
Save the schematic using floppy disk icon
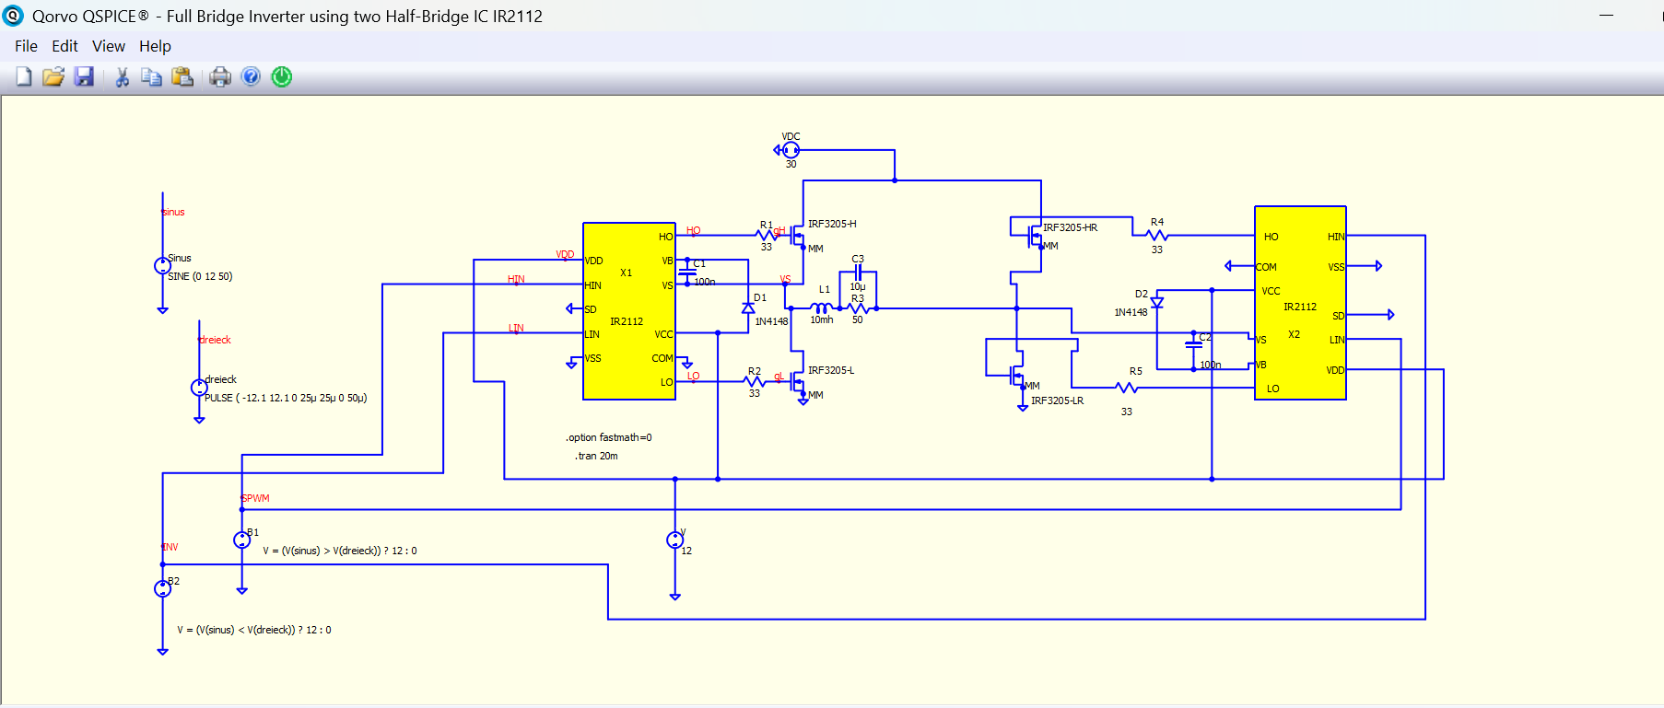(84, 76)
